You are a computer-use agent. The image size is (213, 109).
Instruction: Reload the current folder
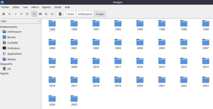[27, 14]
